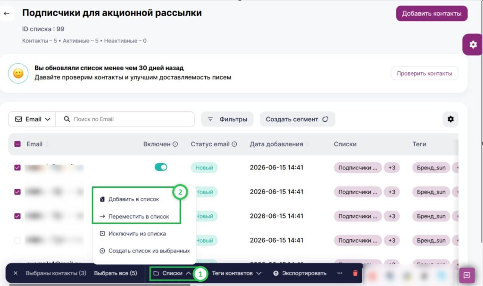
Task: Click the folder icon in Списки
Action: [156, 273]
